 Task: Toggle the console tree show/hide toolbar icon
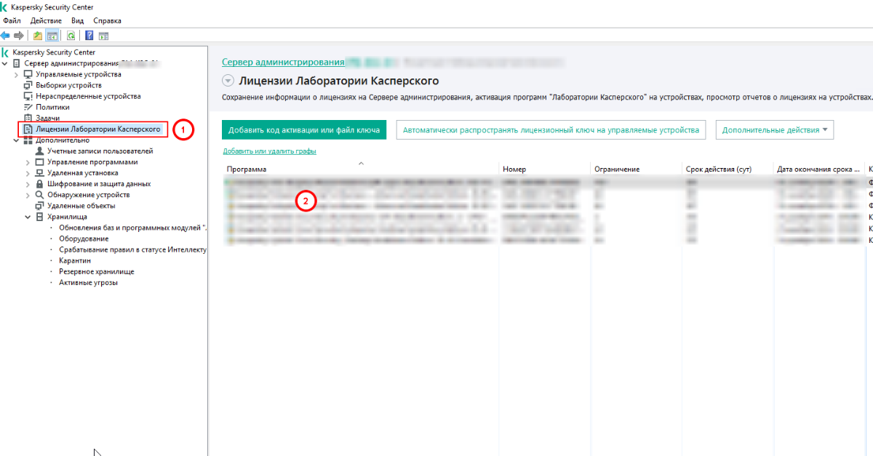(x=52, y=35)
